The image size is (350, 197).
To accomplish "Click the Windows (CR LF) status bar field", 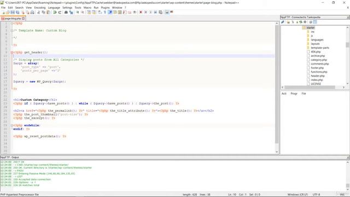I will point(297,195).
